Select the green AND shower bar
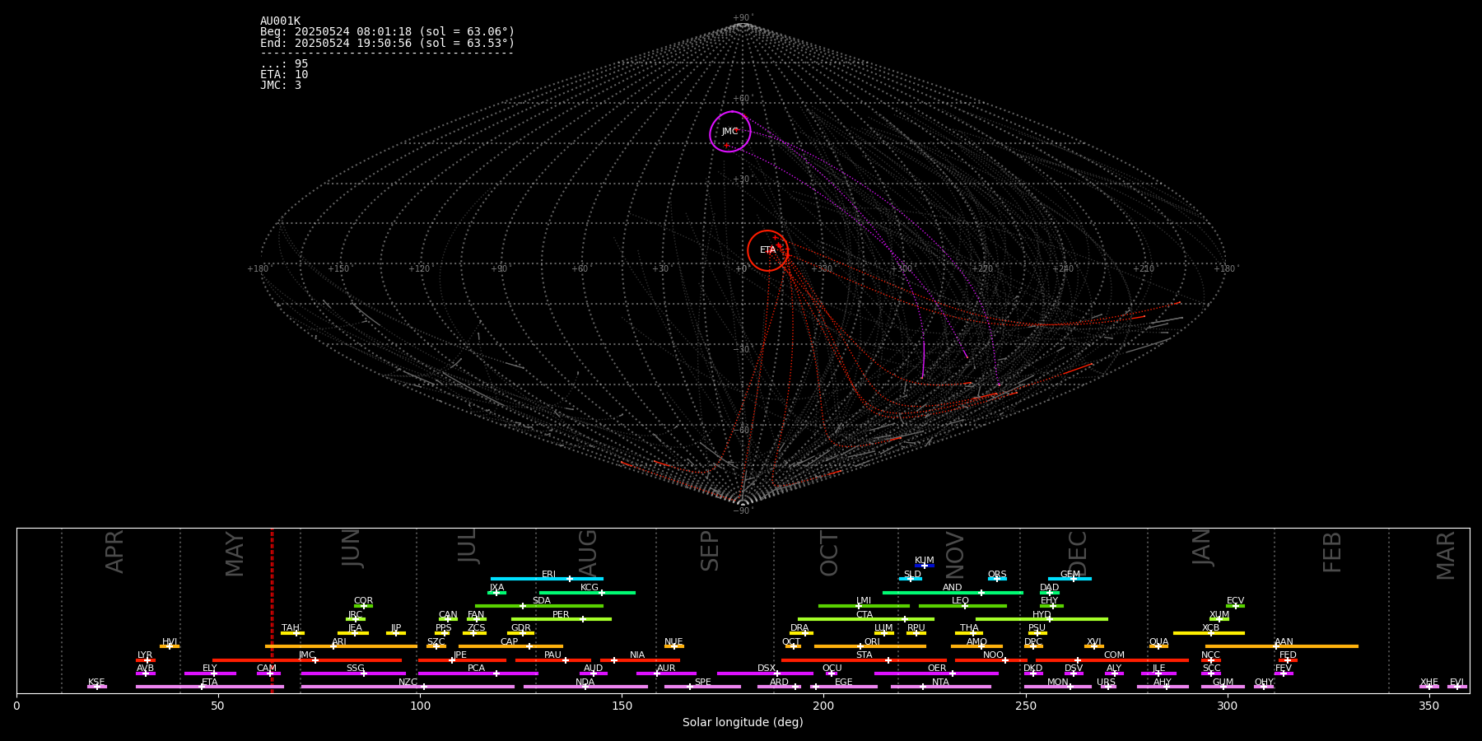1482x741 pixels. [x=953, y=593]
